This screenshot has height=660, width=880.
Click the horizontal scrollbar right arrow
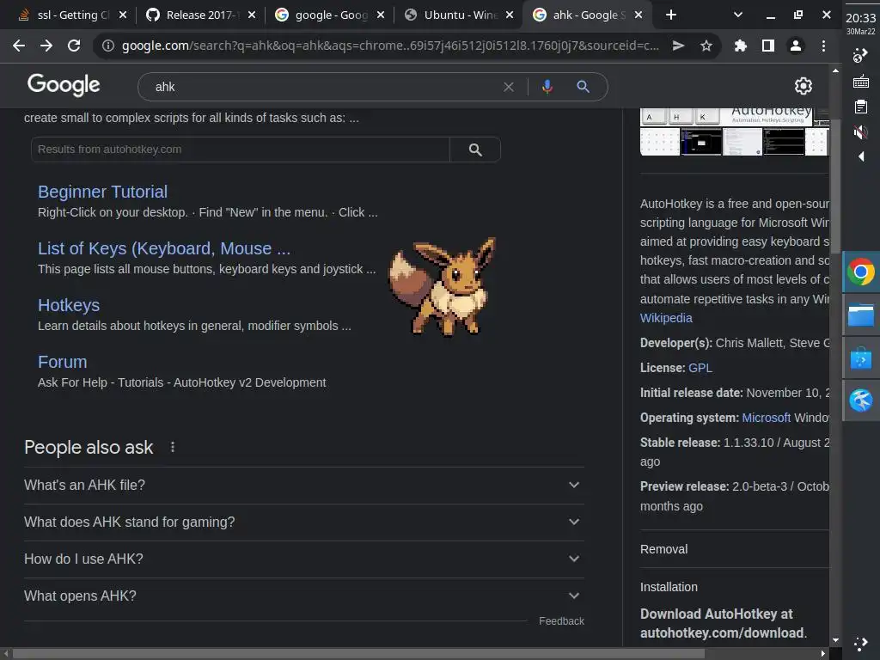pyautogui.click(x=822, y=654)
